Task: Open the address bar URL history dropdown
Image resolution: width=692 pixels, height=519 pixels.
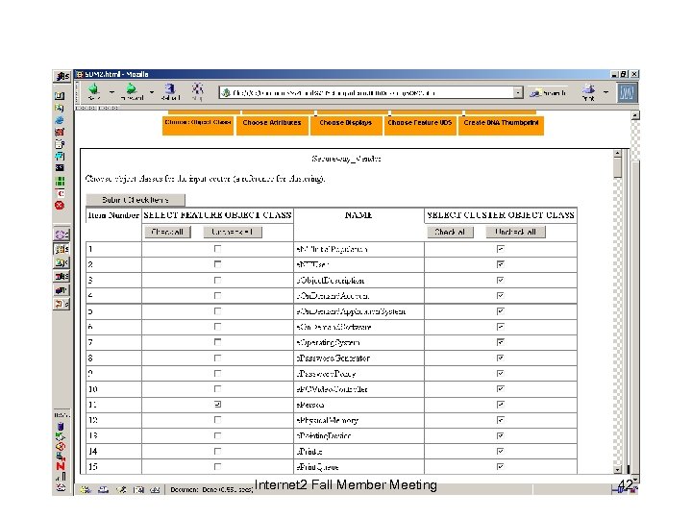Action: click(518, 92)
